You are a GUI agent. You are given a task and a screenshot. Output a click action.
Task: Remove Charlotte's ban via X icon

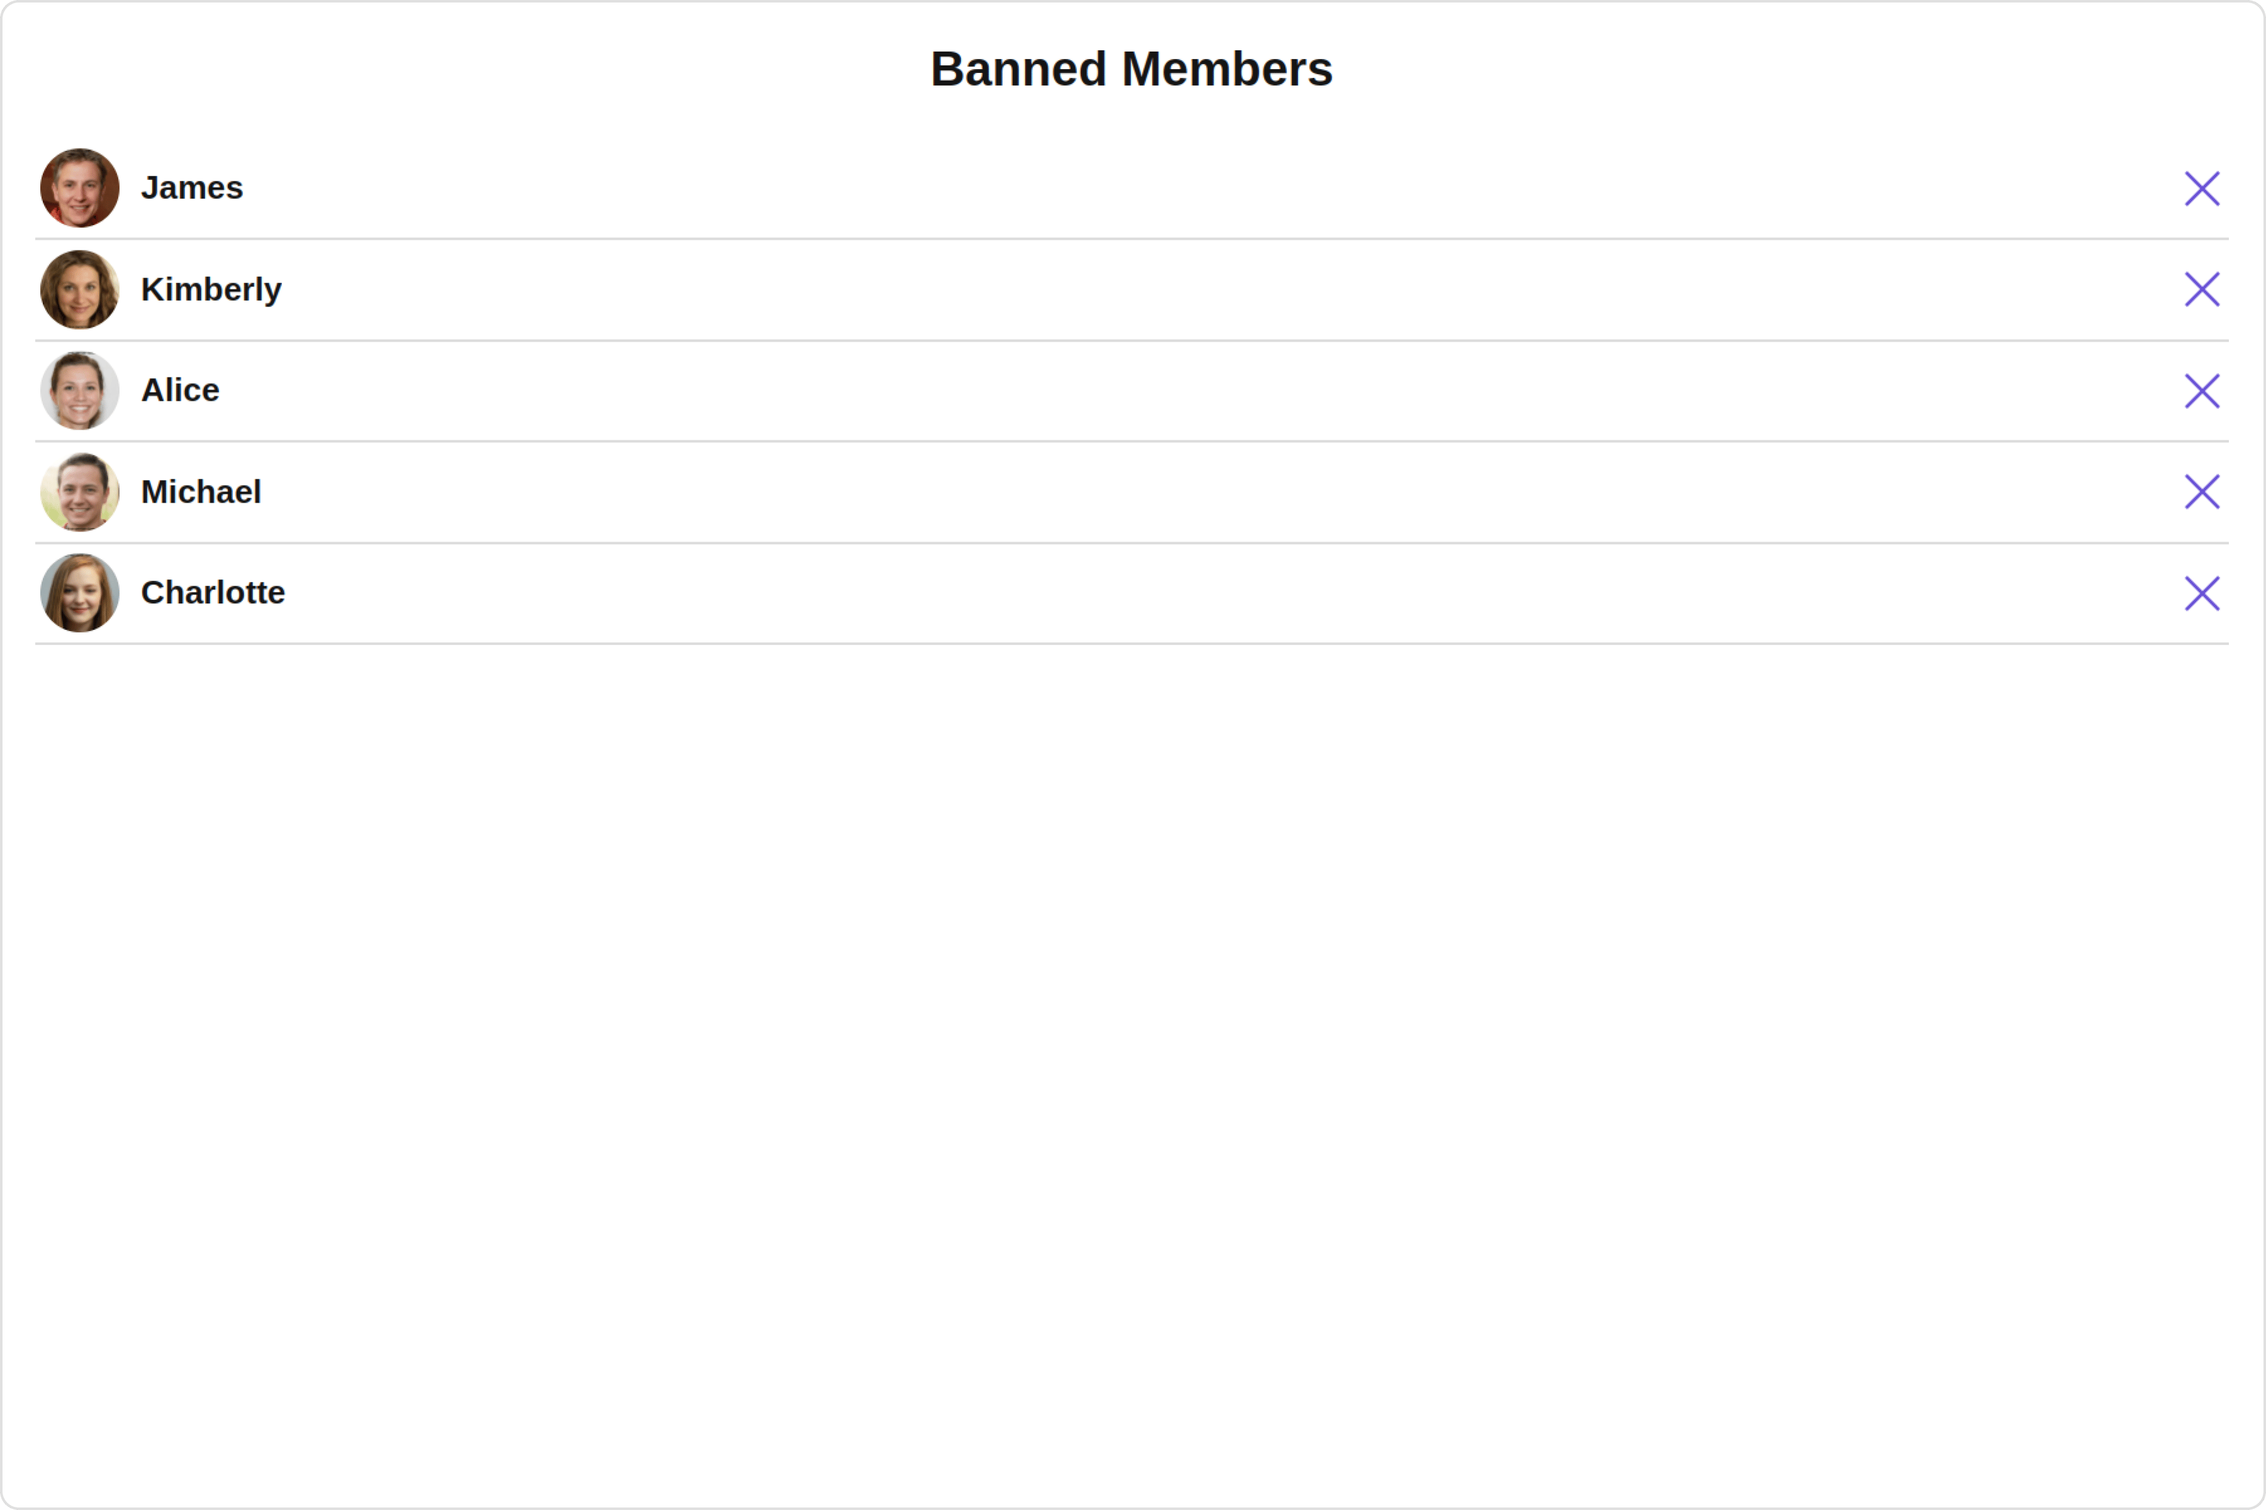click(2201, 593)
